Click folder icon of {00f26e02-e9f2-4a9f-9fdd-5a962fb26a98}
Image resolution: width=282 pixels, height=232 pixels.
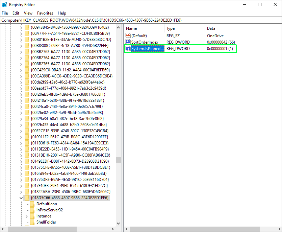pos(27,113)
